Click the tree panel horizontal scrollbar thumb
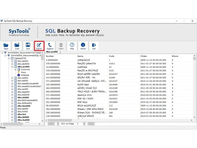This screenshot has width=197, height=148. click(x=13, y=124)
